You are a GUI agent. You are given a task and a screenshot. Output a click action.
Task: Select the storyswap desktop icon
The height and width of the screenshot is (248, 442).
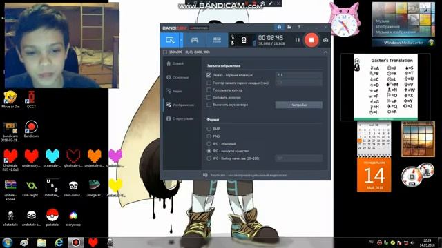73,218
